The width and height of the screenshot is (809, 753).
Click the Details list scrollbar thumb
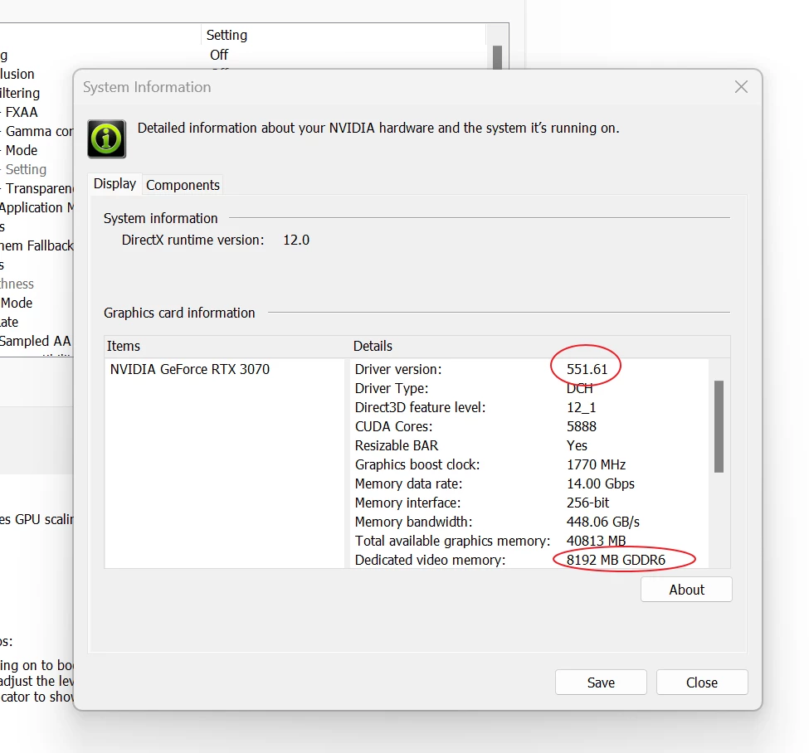[719, 426]
